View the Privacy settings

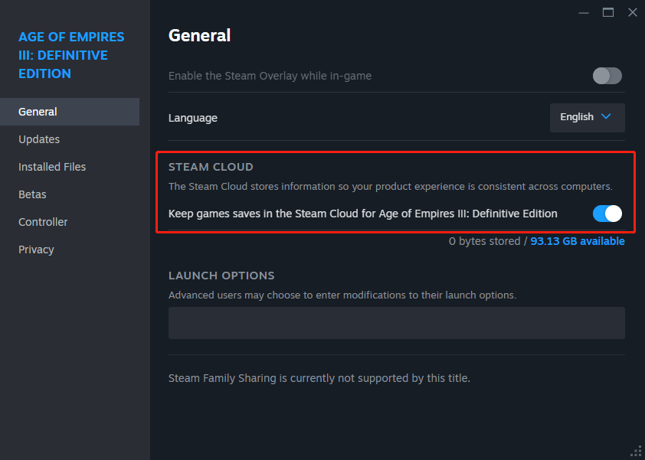coord(36,249)
